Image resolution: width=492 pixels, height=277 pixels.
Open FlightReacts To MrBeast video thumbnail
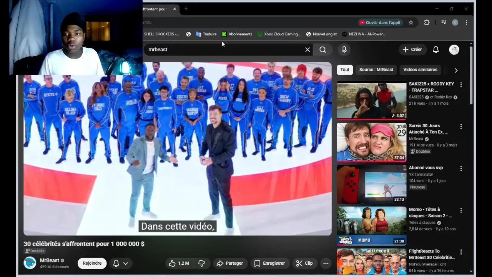click(371, 262)
